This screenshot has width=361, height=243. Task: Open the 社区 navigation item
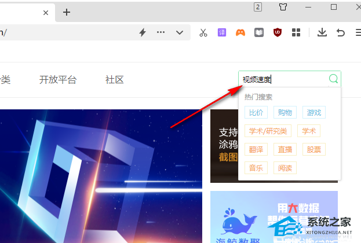tap(114, 80)
